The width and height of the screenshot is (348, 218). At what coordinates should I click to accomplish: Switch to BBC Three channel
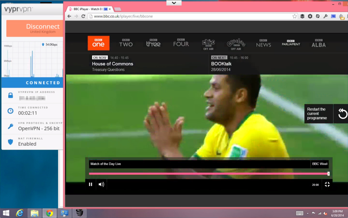(x=153, y=43)
